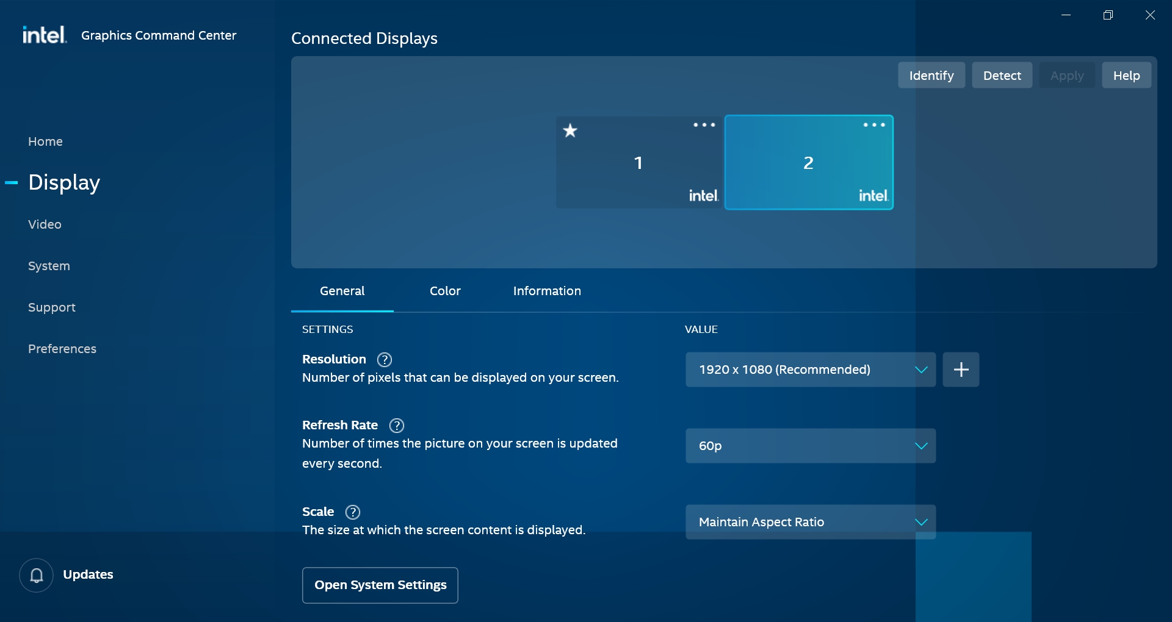Open display 2 three-dot options menu
The height and width of the screenshot is (622, 1172).
(x=874, y=125)
